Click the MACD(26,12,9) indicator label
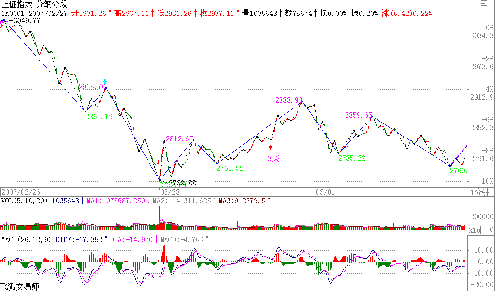This screenshot has width=495, height=291. coord(27,239)
